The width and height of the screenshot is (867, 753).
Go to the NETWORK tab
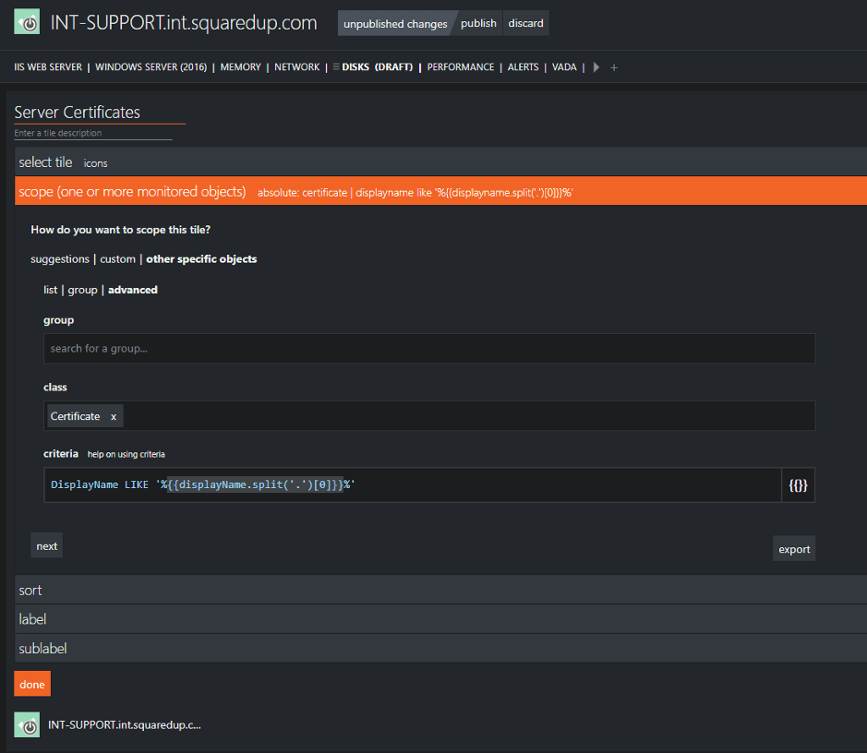pyautogui.click(x=297, y=66)
